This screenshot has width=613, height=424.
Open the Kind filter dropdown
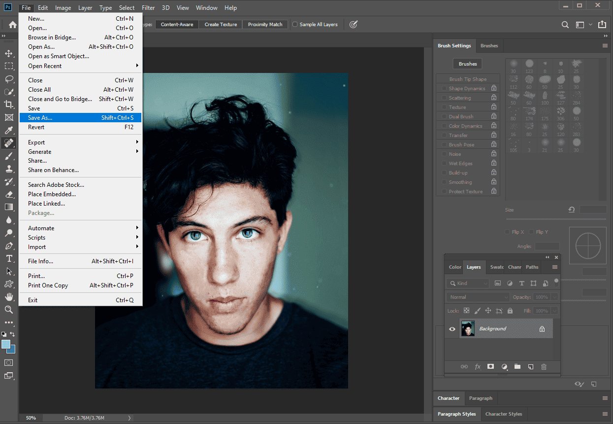click(467, 283)
